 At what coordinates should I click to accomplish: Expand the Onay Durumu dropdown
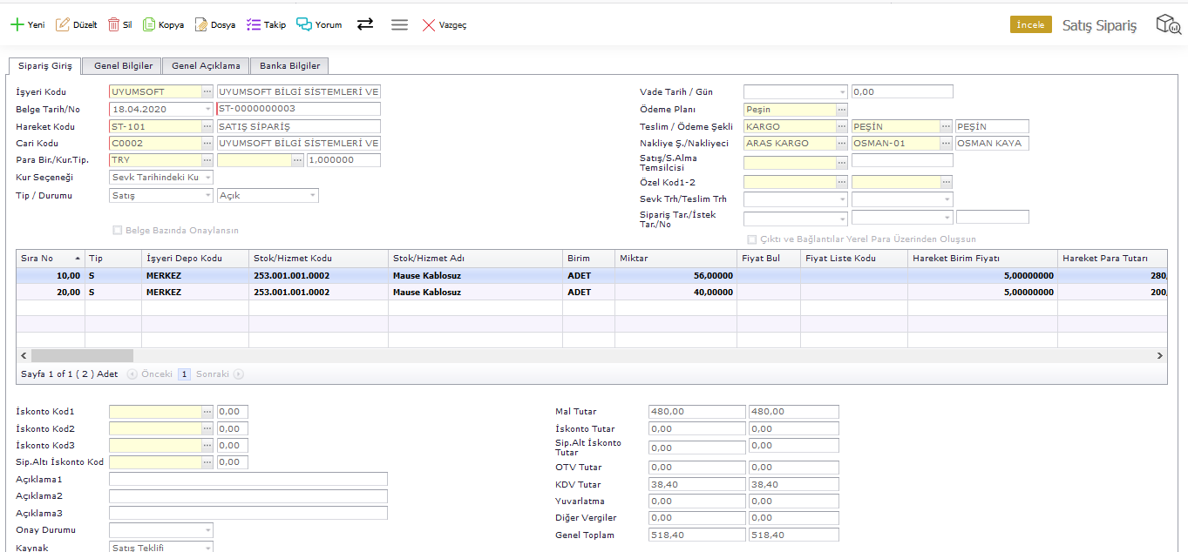point(207,530)
